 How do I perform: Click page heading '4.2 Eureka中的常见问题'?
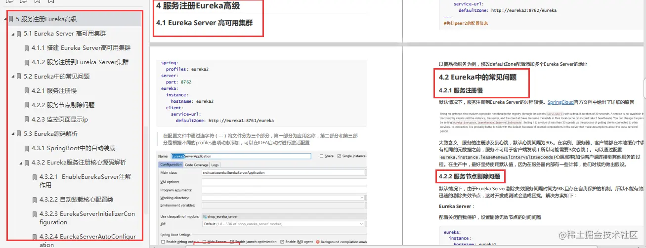(478, 77)
